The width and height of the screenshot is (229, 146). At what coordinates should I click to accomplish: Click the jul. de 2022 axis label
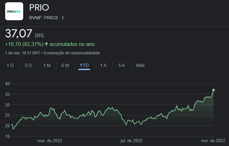(x=131, y=141)
